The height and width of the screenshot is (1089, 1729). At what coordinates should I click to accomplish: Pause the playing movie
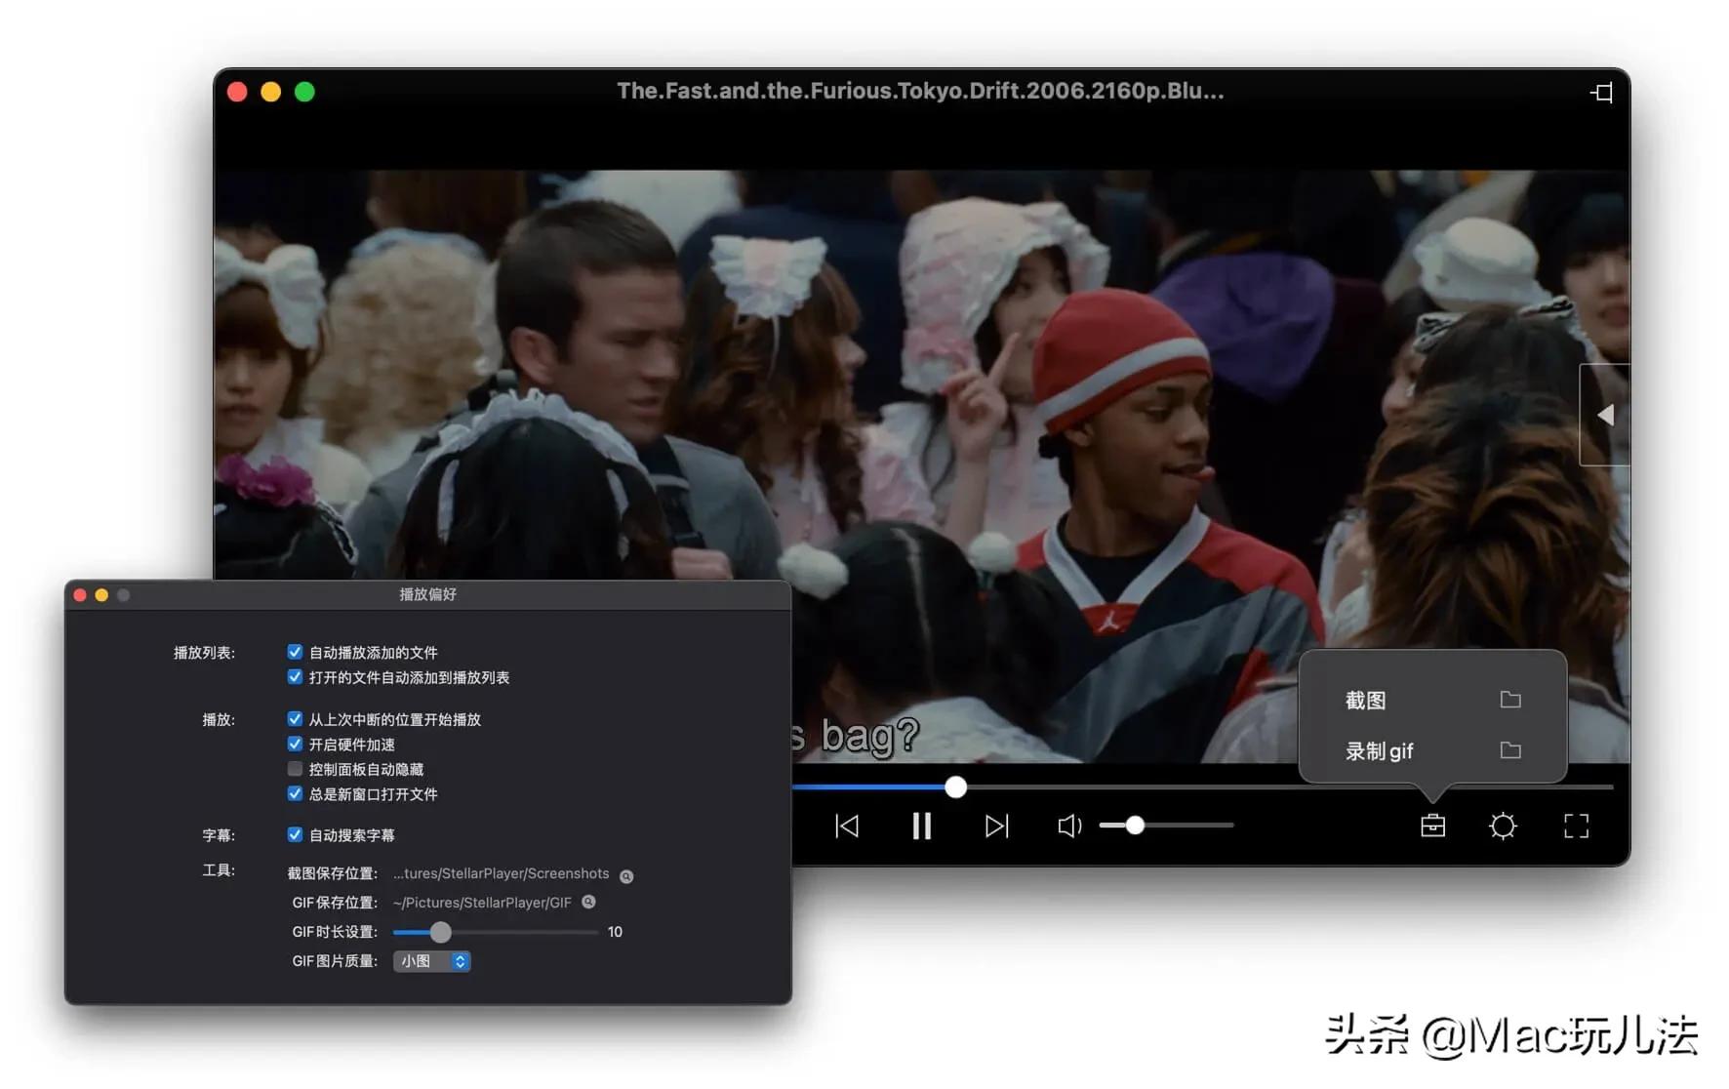point(921,826)
